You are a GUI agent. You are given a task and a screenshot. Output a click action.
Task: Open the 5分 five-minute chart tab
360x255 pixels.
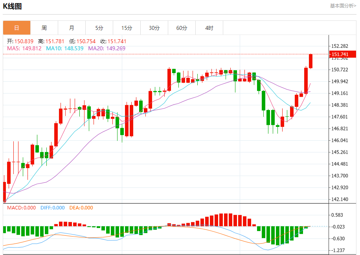99,28
